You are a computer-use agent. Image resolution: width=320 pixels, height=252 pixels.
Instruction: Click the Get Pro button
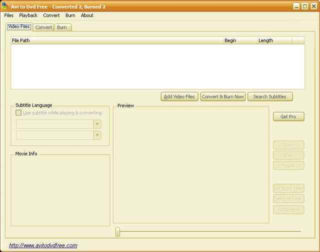288,116
